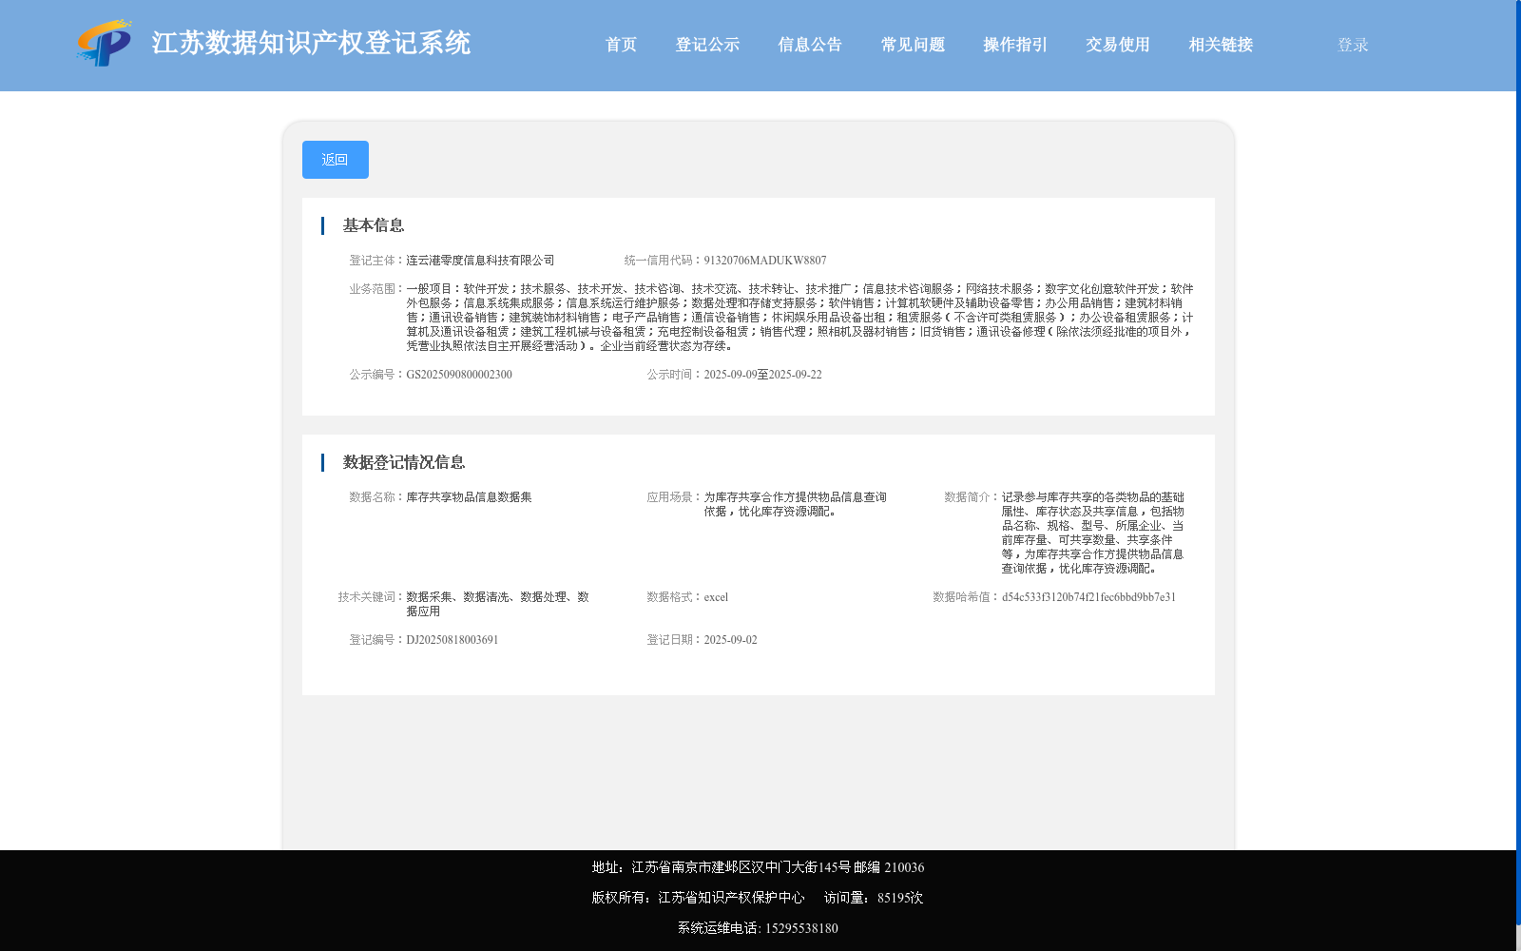Select the data hash value d54c533f3120b74f21fec6bbd9bb7e31
Image resolution: width=1521 pixels, height=951 pixels.
1088,597
